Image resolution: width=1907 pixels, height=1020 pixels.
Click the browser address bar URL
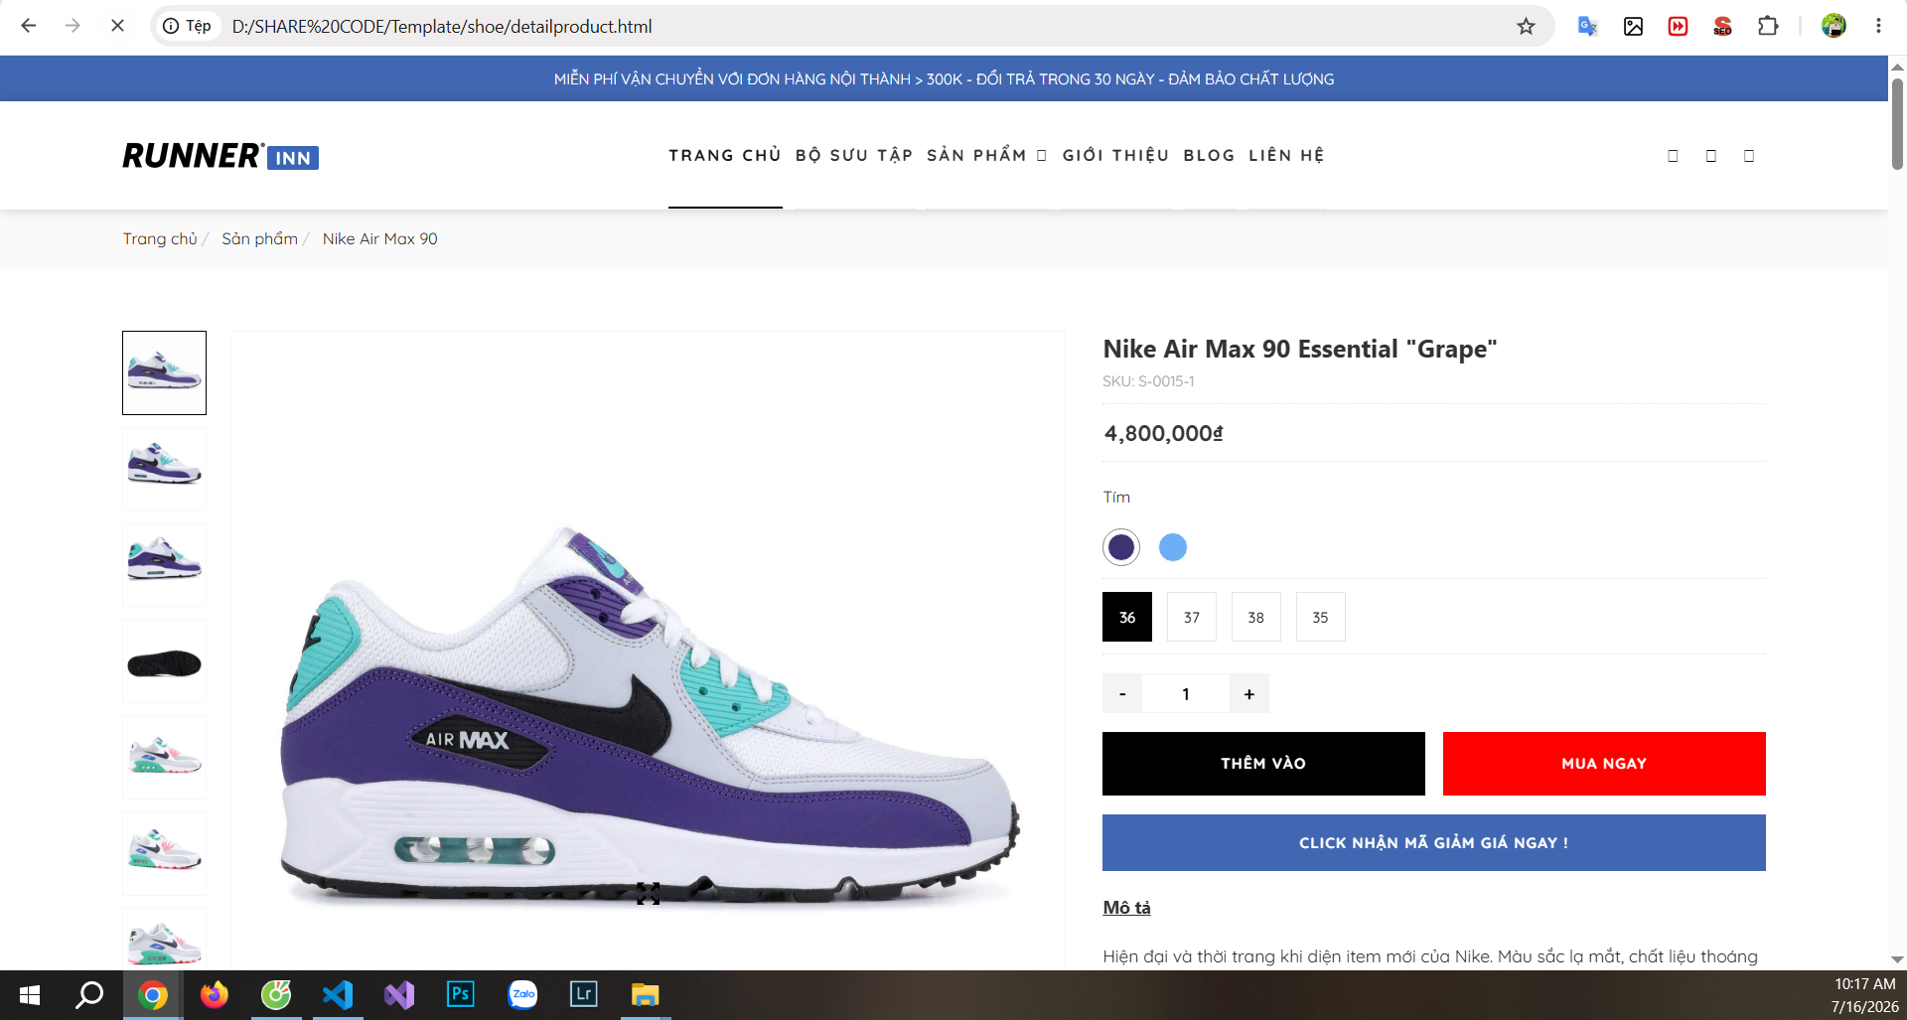442,26
